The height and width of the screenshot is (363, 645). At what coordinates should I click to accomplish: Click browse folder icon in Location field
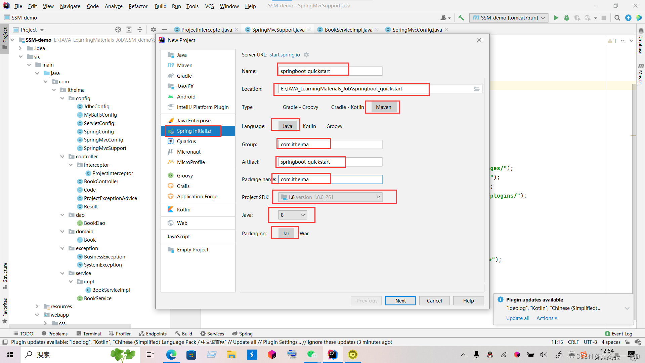click(x=476, y=89)
